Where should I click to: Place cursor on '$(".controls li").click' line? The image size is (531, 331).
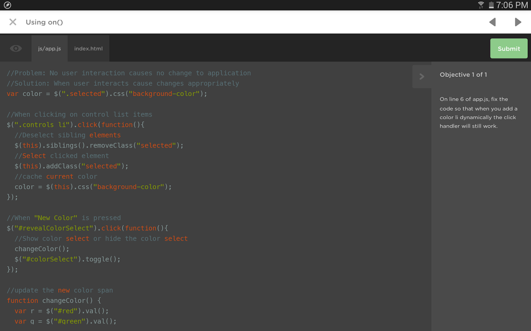click(x=76, y=125)
